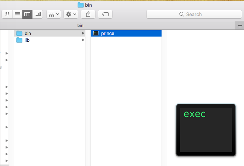The image size is (244, 166).
Task: Select the lib folder
Action: (27, 40)
